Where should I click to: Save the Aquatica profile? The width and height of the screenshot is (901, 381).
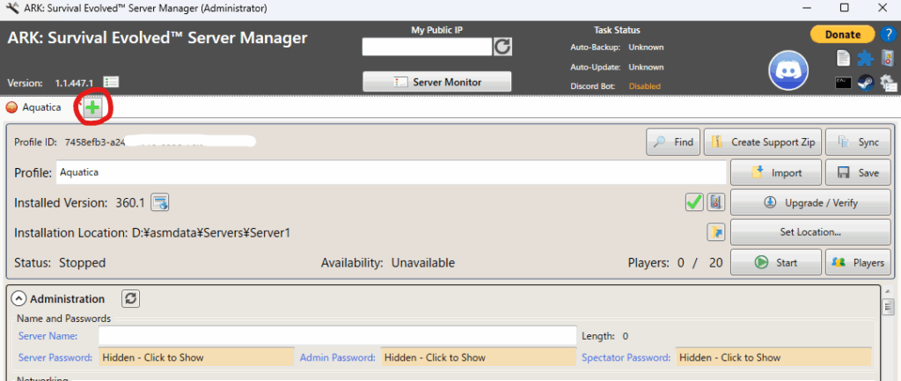(859, 172)
